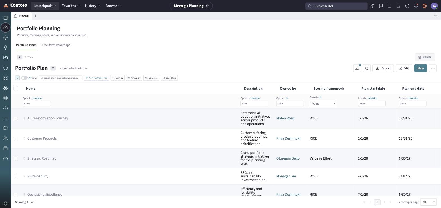Viewport: 441px width, 208px height.
Task: Open the lightbulb ideas icon in sidebar
Action: [5, 48]
